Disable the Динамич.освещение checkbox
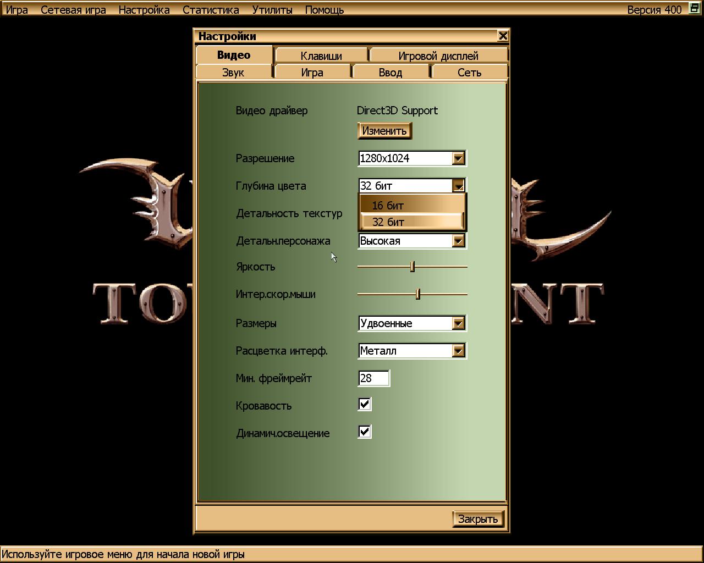 [x=364, y=432]
